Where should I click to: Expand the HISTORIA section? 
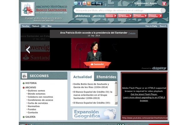point(23,83)
